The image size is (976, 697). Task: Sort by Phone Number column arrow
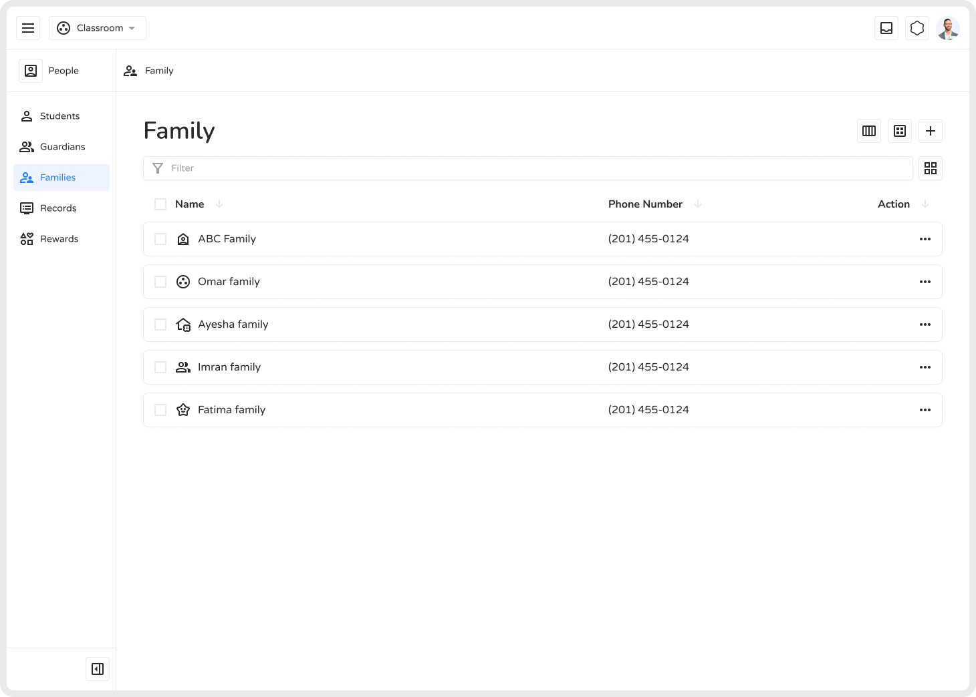698,204
